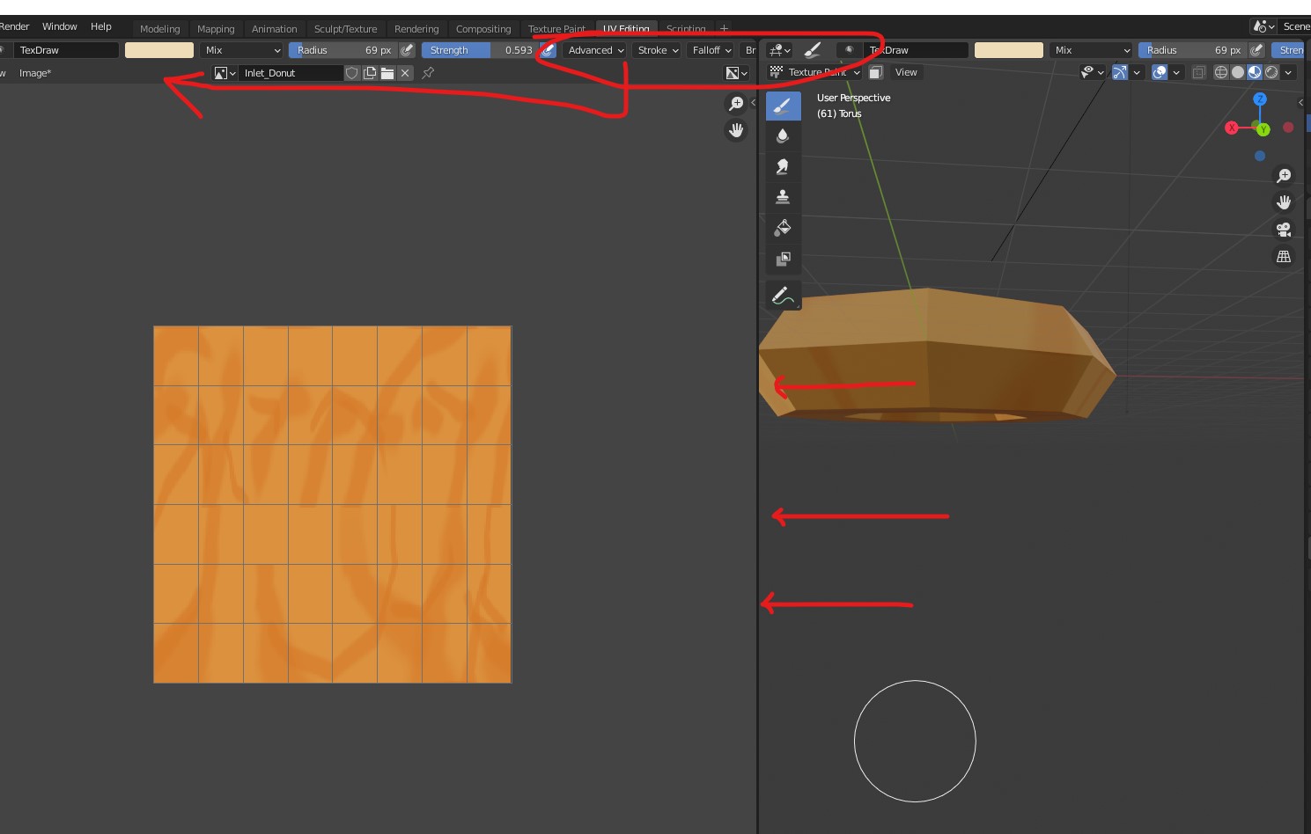Select the Clone stamp tool in viewport toolbar
This screenshot has width=1311, height=834.
pyautogui.click(x=783, y=197)
